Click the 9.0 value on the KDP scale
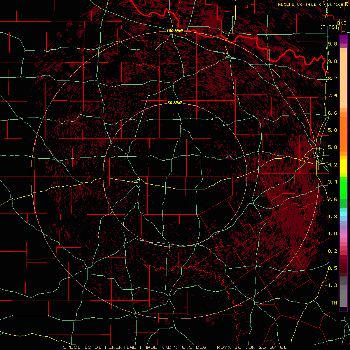 [x=332, y=61]
